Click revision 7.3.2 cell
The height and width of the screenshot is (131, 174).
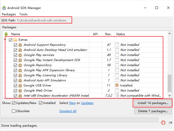tap(109, 95)
